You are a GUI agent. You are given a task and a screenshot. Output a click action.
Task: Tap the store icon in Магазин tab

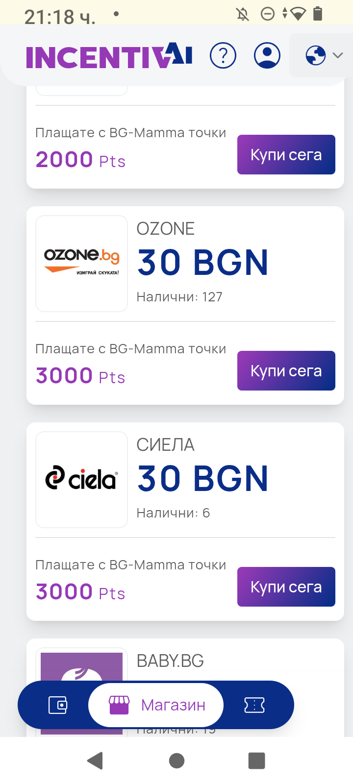pyautogui.click(x=119, y=705)
